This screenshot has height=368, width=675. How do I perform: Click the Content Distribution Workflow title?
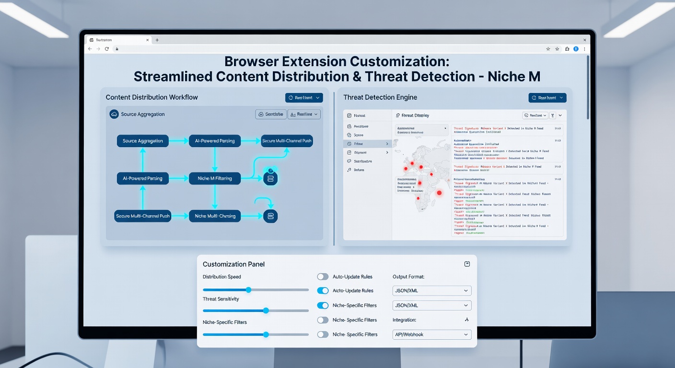click(x=151, y=97)
